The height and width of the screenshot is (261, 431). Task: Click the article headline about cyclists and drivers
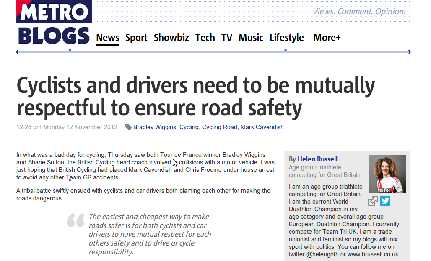195,97
